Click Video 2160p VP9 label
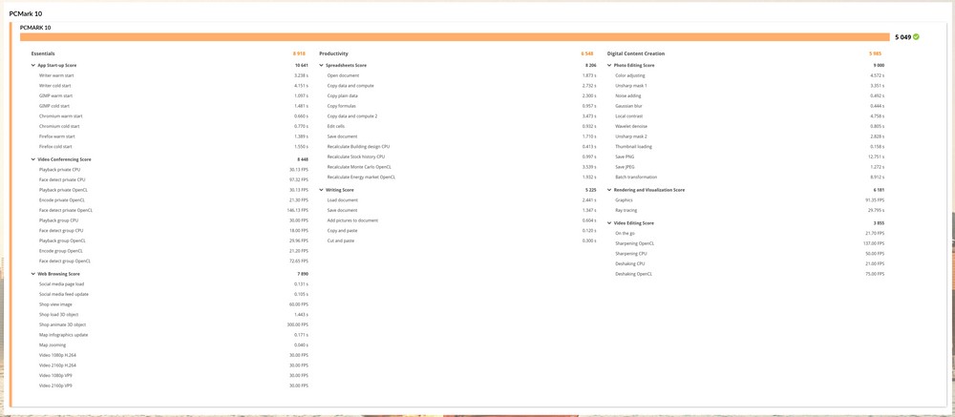 point(56,386)
